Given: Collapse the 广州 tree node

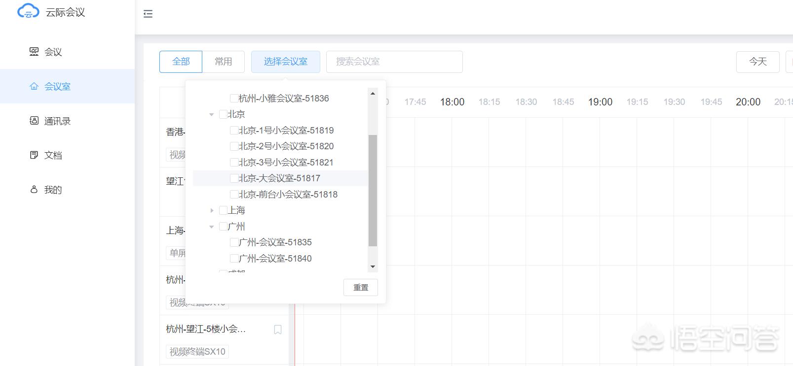Looking at the screenshot, I should [212, 227].
